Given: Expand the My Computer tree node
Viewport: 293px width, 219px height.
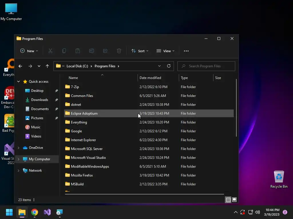Looking at the screenshot, I should pyautogui.click(x=19, y=159).
